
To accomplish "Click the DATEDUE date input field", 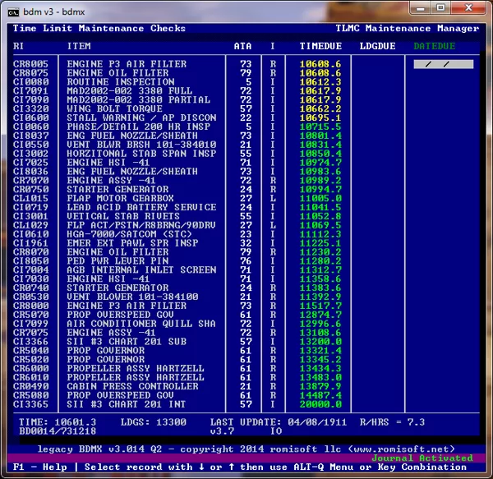I will coord(444,64).
